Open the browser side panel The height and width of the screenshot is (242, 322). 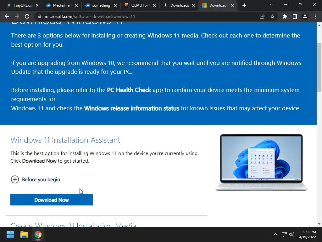[x=295, y=16]
